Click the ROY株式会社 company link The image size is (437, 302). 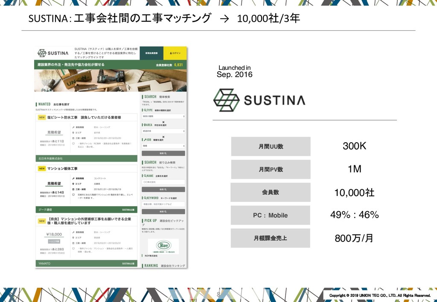151,256
